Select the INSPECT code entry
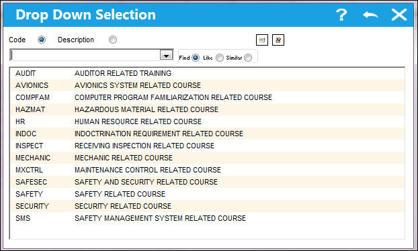Screen dimensions: 418x251 click(30, 146)
